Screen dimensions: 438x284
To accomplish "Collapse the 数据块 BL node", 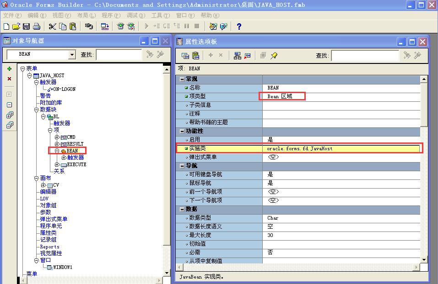I will click(43, 117).
